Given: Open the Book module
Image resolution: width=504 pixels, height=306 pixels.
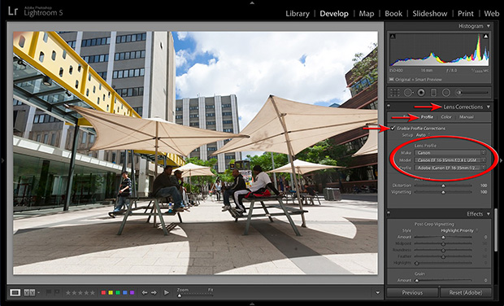Looking at the screenshot, I should pyautogui.click(x=393, y=14).
